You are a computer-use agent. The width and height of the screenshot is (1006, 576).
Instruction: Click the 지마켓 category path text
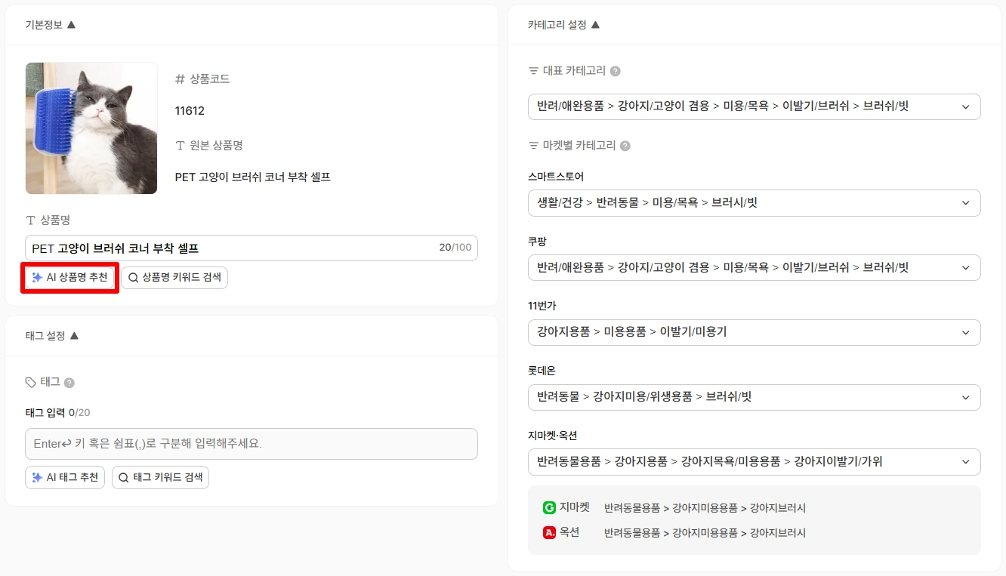pos(705,508)
